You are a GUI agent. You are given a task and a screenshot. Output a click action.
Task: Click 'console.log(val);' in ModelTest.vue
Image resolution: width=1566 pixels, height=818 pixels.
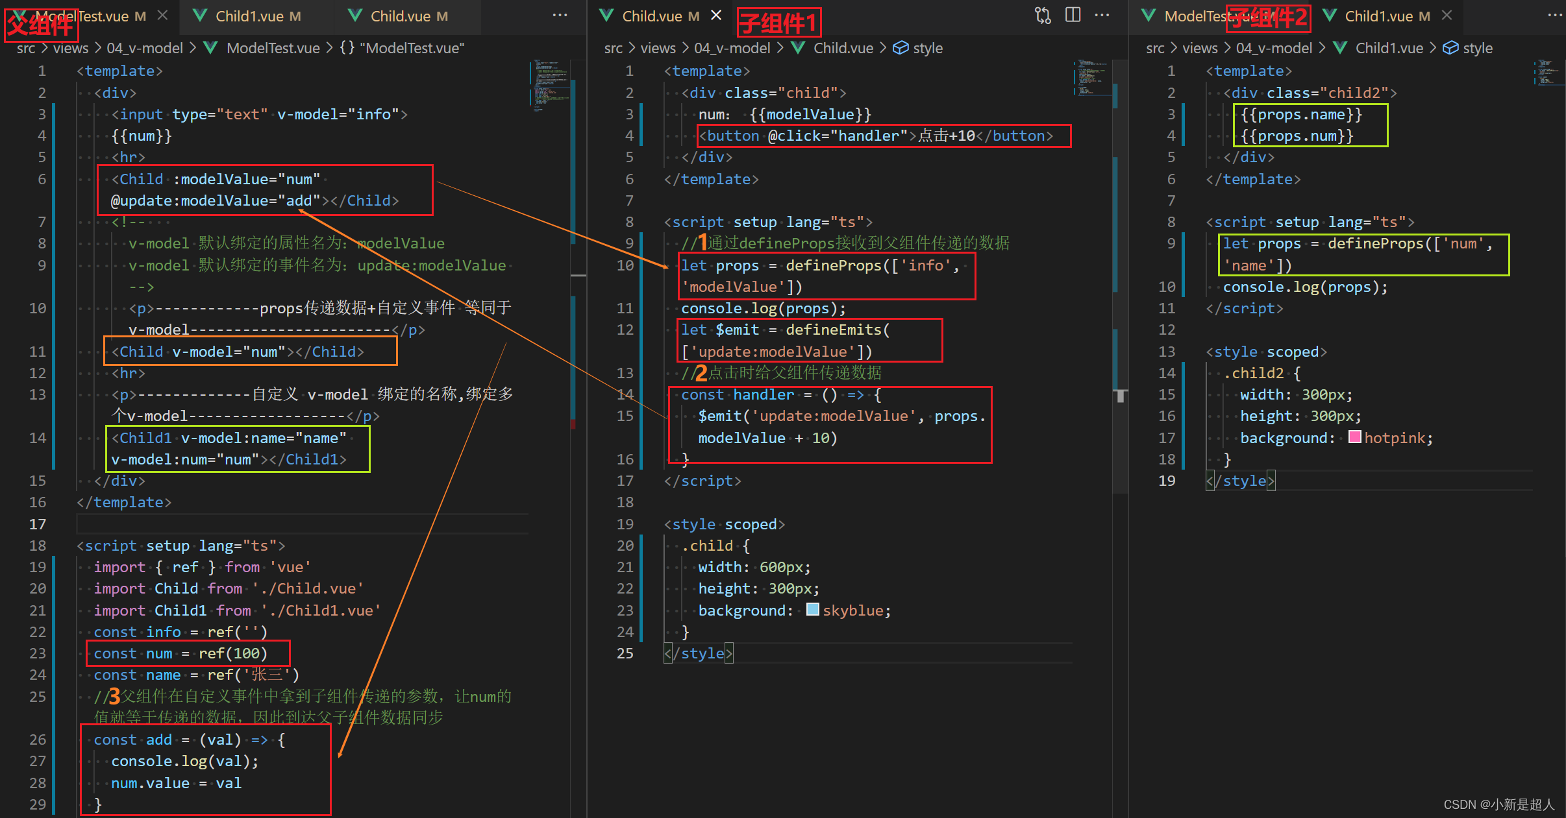(185, 761)
